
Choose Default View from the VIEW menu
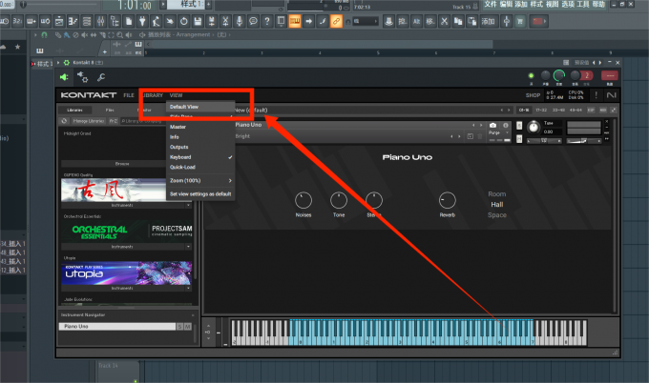tap(200, 107)
